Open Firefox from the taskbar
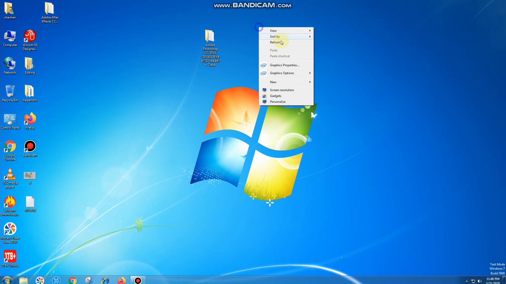The image size is (506, 284). point(121,280)
